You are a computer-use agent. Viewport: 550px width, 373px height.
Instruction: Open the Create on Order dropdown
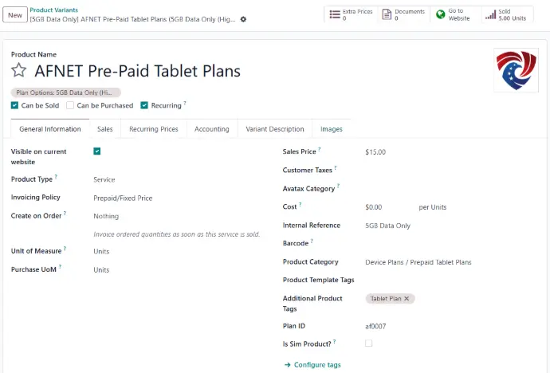(159, 216)
